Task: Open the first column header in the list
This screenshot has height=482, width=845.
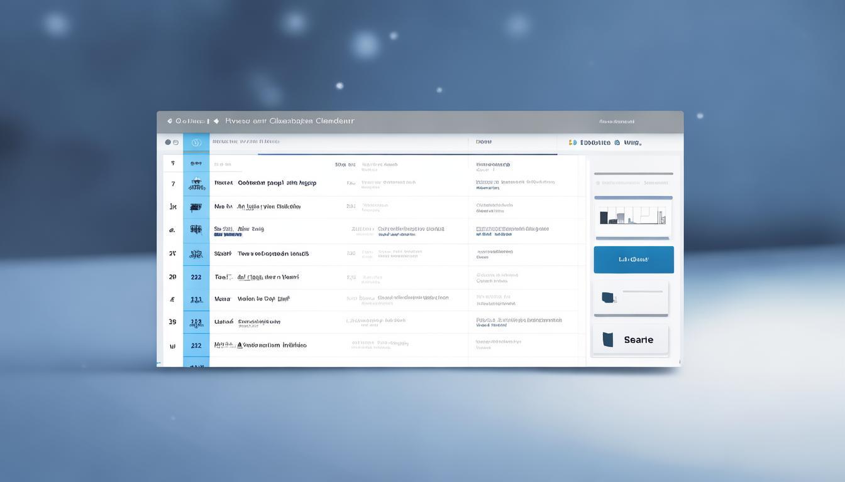Action: pyautogui.click(x=246, y=142)
